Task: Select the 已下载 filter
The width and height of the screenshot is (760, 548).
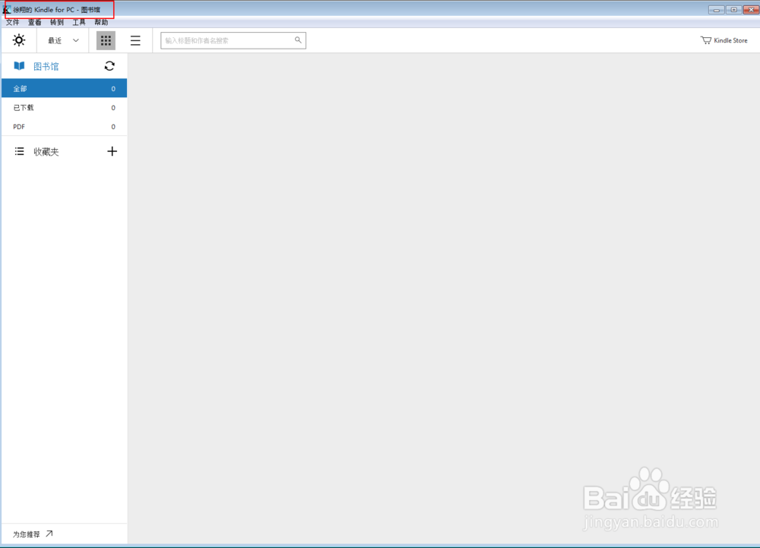Action: [64, 108]
